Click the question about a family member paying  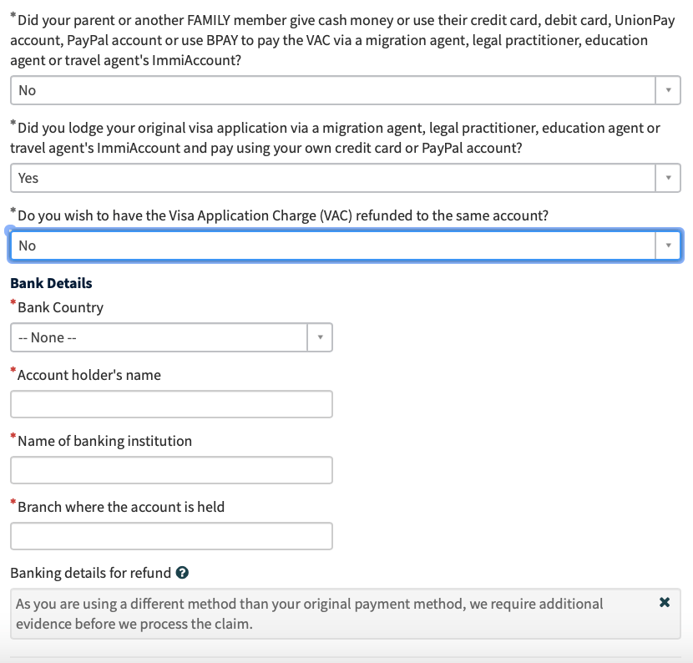coord(342,40)
